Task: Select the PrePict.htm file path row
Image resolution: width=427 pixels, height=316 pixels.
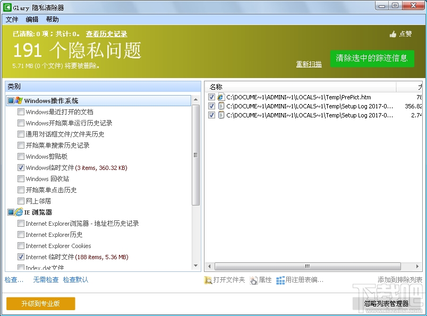Action: (x=298, y=97)
